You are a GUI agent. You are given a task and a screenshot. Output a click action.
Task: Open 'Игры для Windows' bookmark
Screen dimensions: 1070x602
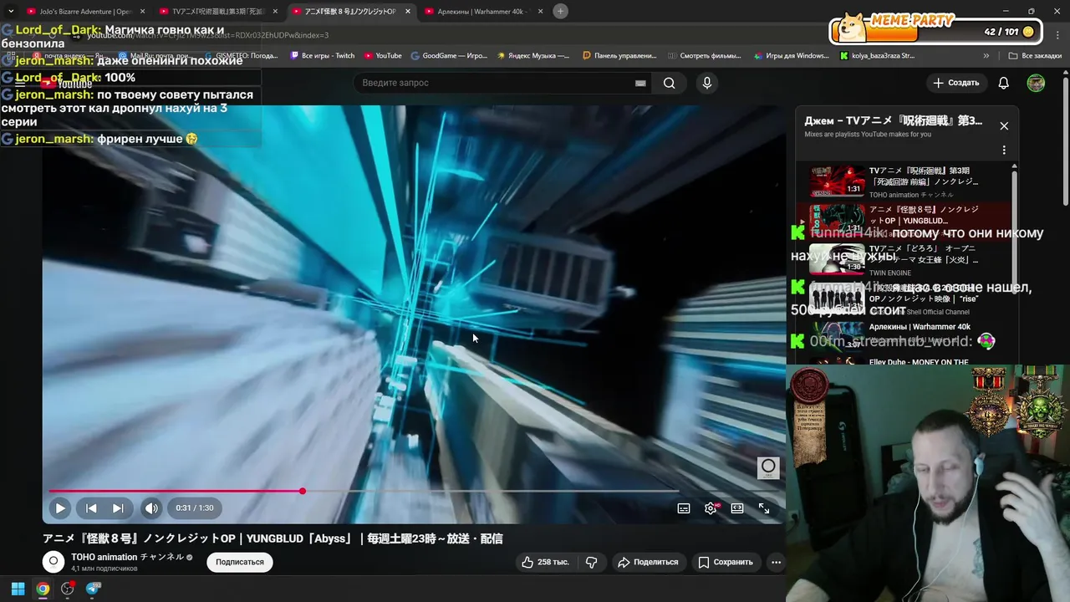[x=791, y=56]
